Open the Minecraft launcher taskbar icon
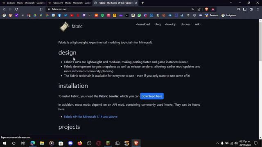Image resolution: width=262 pixels, height=147 pixels. pyautogui.click(x=108, y=143)
